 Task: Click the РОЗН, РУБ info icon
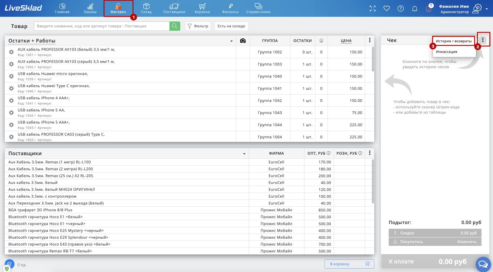[360, 153]
